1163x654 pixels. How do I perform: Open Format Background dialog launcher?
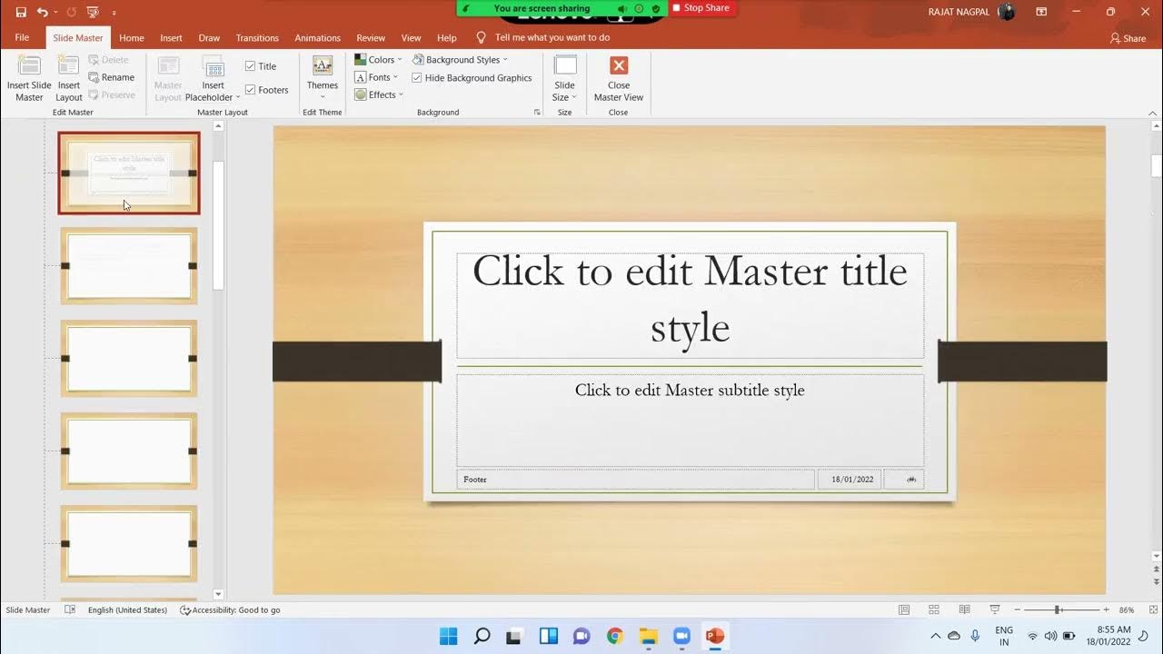click(537, 113)
